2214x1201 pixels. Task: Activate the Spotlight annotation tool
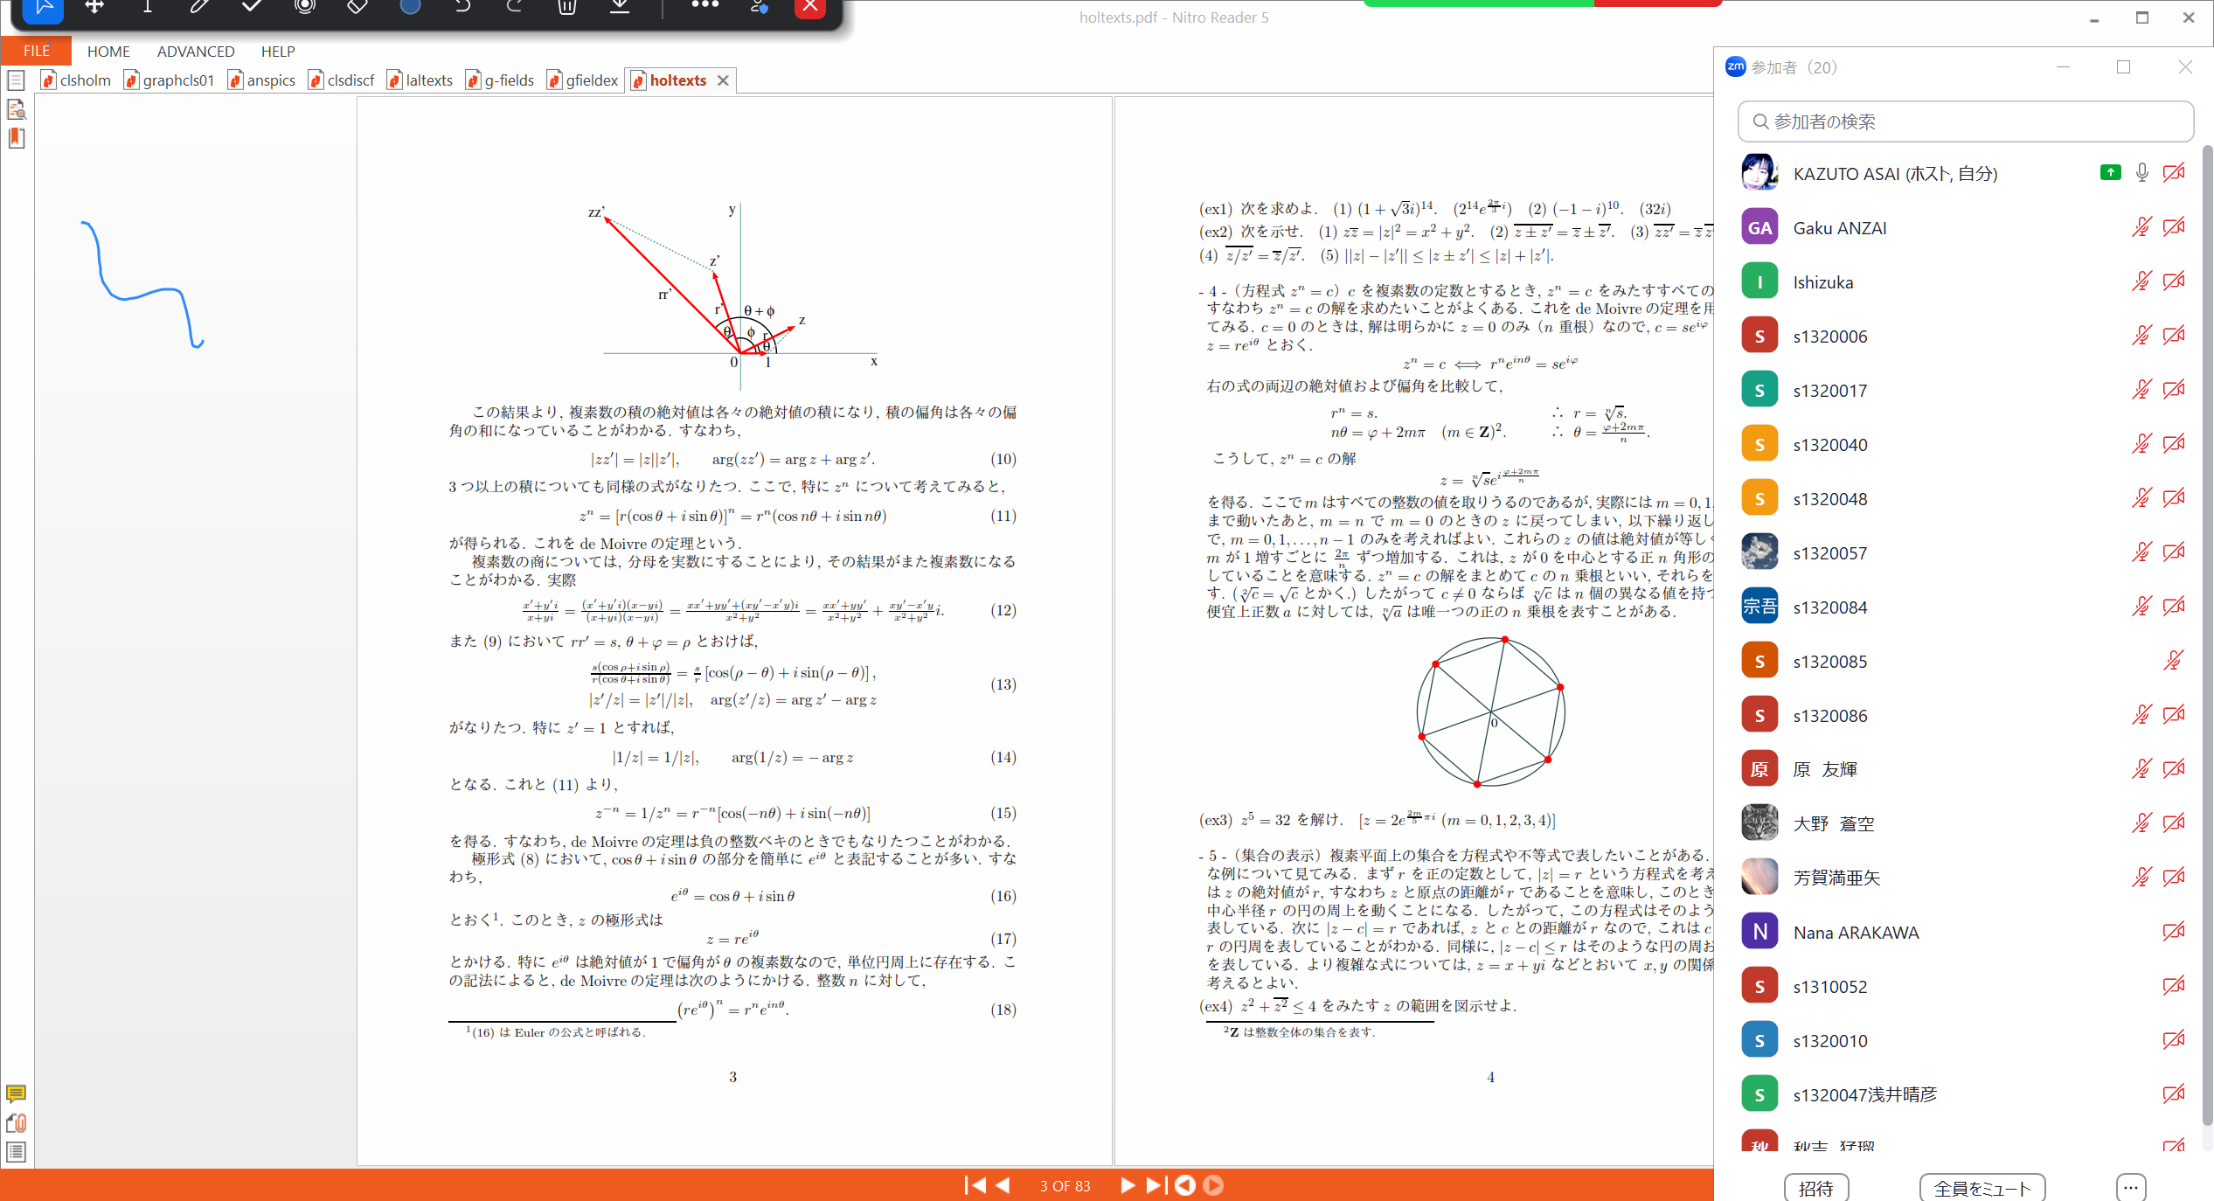304,9
